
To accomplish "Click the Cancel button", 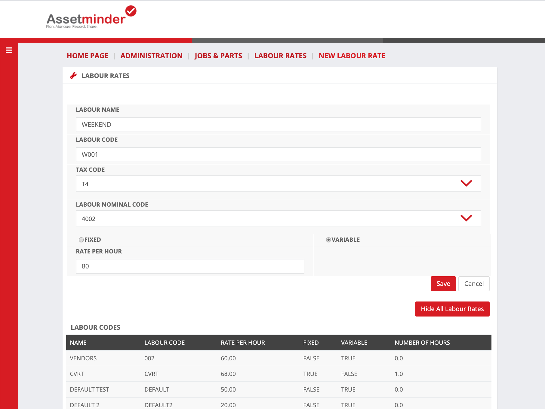I will [474, 284].
